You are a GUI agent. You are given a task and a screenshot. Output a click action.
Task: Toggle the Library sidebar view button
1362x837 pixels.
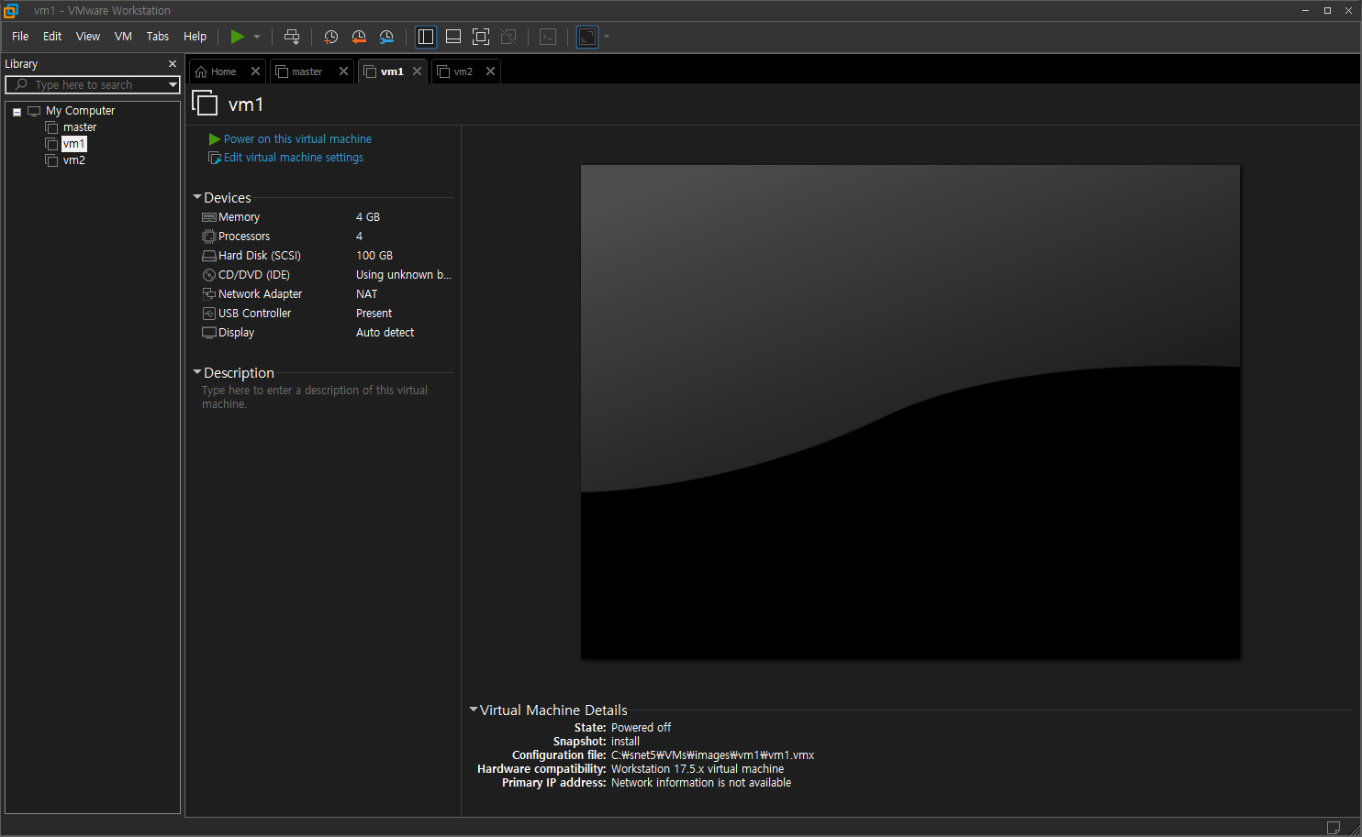426,37
